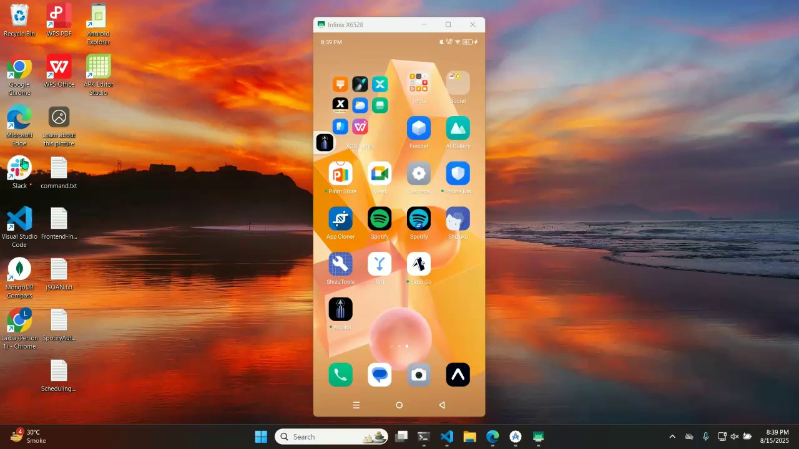Screen dimensions: 799x449
Task: Open the black caret-logo app in dock
Action: pyautogui.click(x=458, y=375)
